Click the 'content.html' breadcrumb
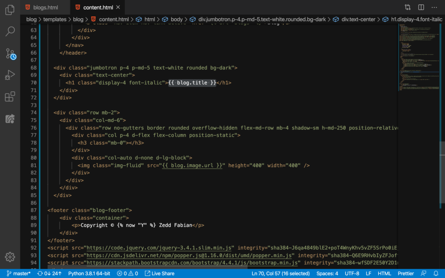 113,19
